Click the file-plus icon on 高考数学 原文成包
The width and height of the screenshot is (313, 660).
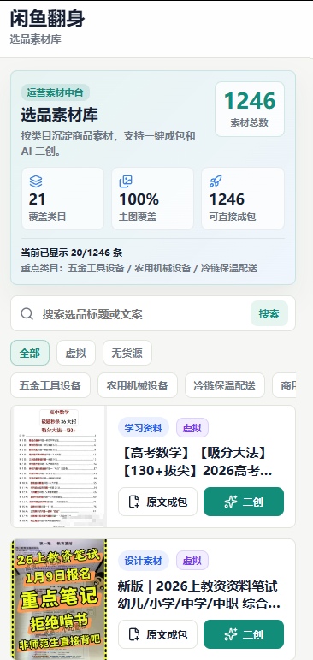coord(134,502)
